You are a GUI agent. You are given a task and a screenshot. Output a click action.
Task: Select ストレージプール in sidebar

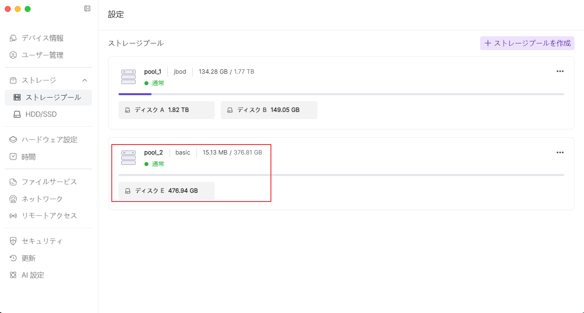pyautogui.click(x=53, y=98)
